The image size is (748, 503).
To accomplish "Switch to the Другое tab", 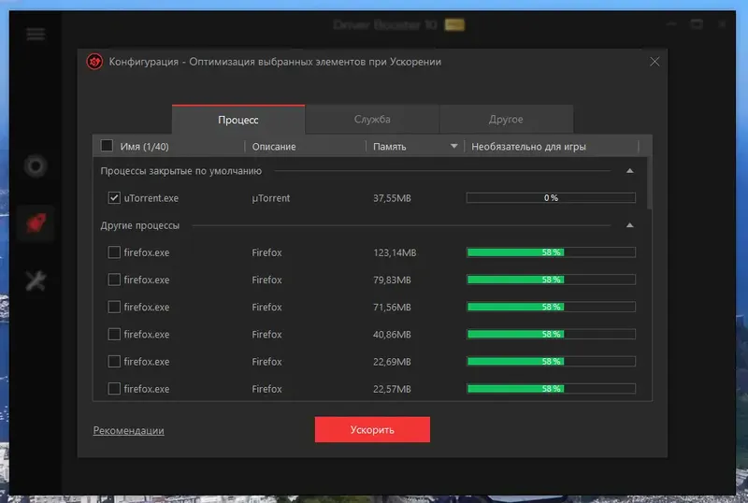I will (506, 120).
